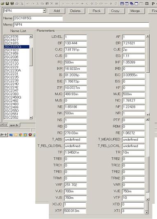Switch to the japan.lbr tab
The width and height of the screenshot is (157, 219).
(x=14, y=125)
